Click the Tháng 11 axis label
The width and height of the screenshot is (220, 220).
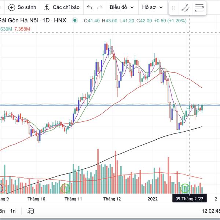pos(73,199)
